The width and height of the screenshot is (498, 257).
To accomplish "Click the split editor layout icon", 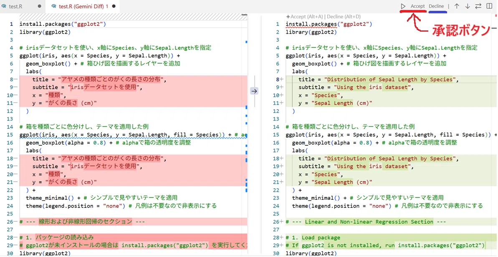I will coord(489,6).
